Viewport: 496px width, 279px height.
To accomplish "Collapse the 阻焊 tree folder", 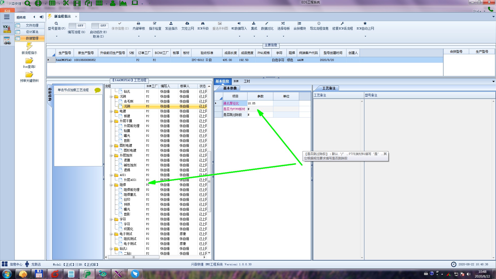I will (x=111, y=185).
